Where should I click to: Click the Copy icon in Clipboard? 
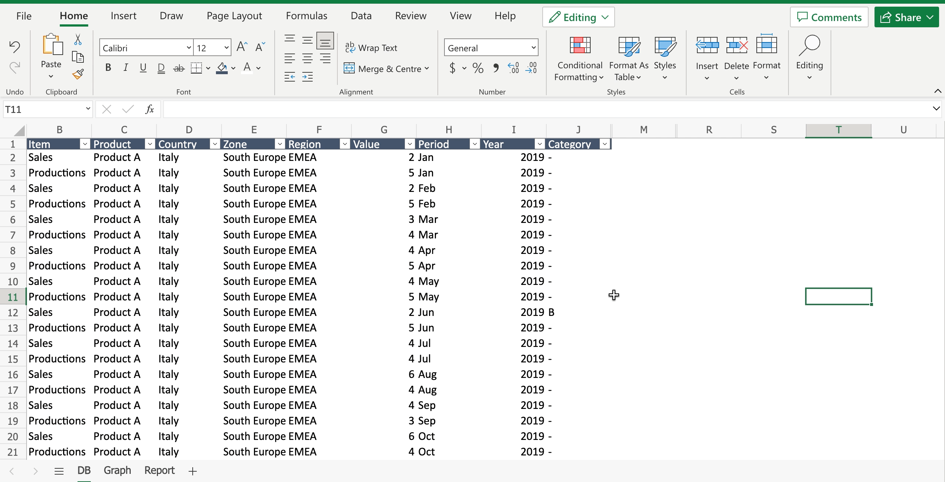tap(78, 57)
